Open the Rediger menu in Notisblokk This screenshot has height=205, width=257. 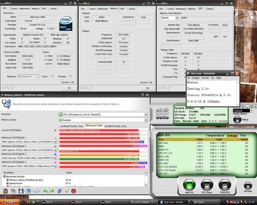[196, 78]
